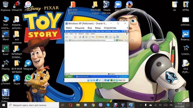This screenshot has height=108, width=193.
Task: Select the WhatsApp desktop shortcut
Action: click(28, 79)
